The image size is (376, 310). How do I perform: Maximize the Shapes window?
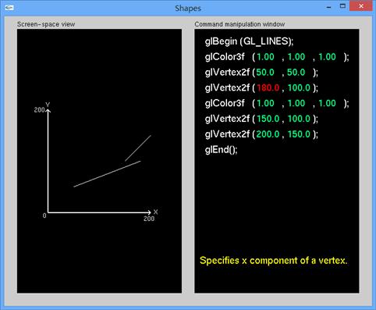coord(342,6)
